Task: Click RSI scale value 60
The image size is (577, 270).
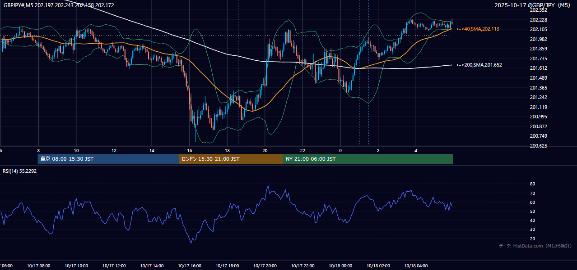Action: click(532, 202)
